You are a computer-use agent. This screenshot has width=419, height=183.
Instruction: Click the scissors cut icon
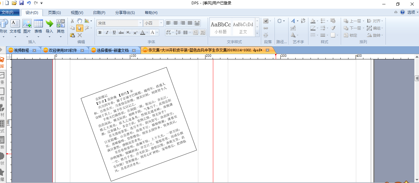[x=72, y=21]
